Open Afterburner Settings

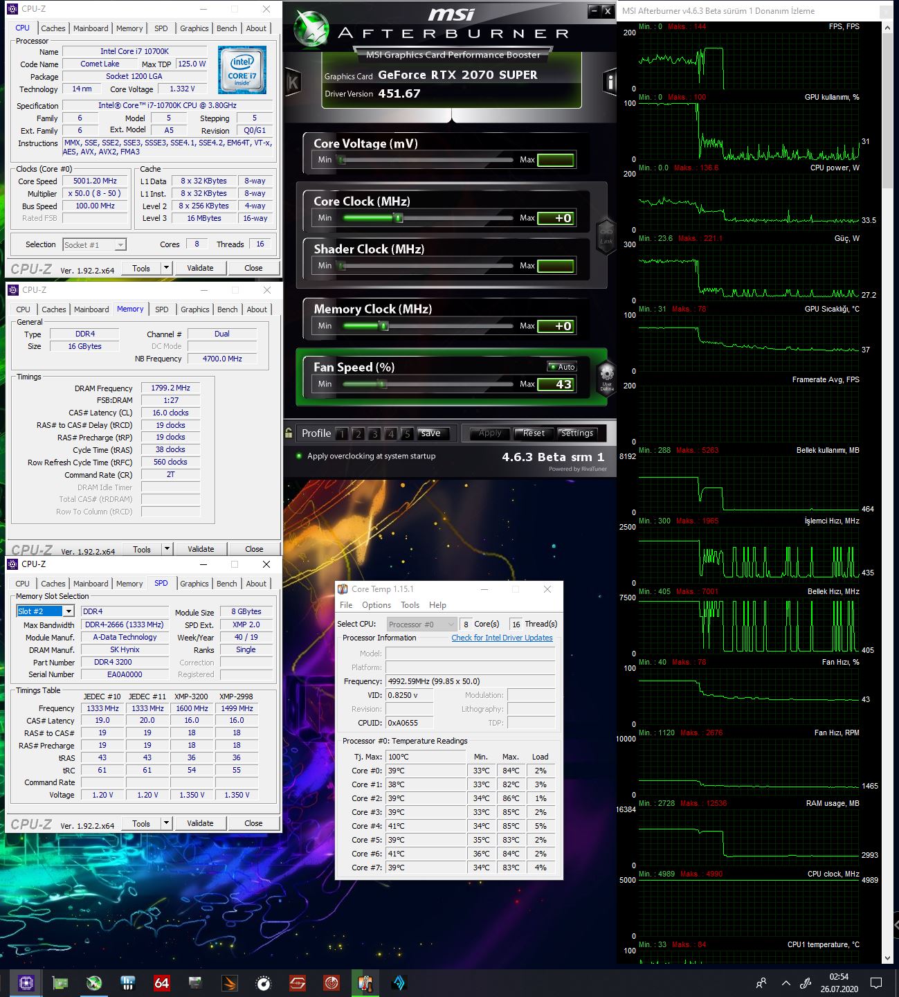coord(576,433)
